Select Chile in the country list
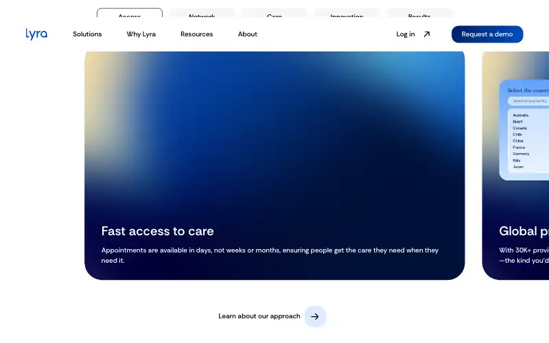This screenshot has height=343, width=549. tap(517, 134)
